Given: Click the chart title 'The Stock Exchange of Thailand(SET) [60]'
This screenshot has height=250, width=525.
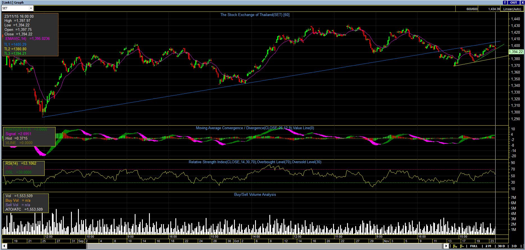Looking at the screenshot, I should (x=255, y=15).
